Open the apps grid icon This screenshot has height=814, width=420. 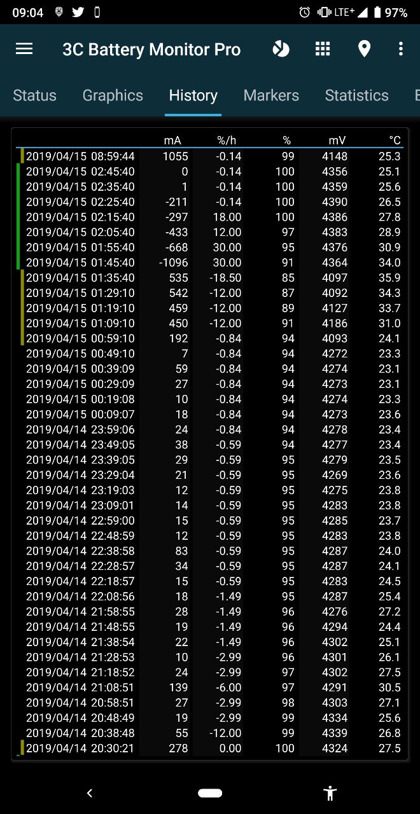click(x=323, y=49)
